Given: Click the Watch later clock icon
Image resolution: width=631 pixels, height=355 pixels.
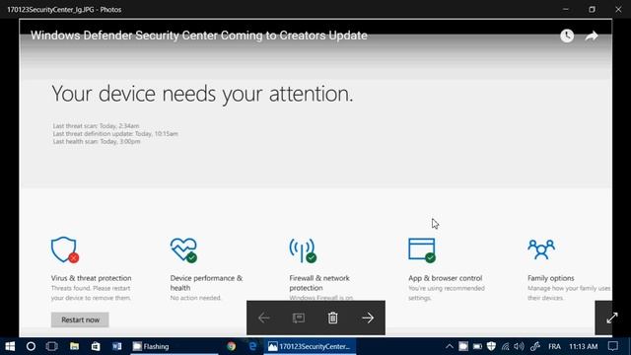Looking at the screenshot, I should click(x=567, y=35).
